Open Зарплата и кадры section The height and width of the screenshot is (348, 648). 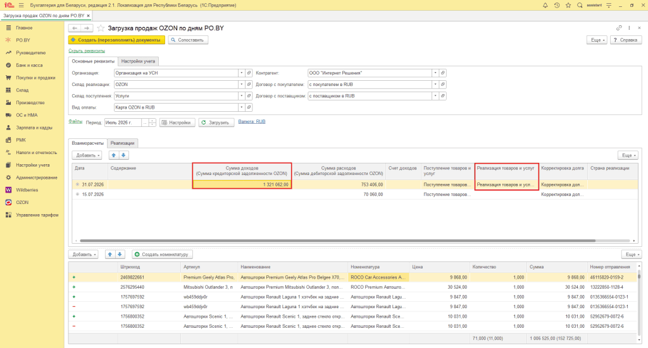pyautogui.click(x=34, y=128)
